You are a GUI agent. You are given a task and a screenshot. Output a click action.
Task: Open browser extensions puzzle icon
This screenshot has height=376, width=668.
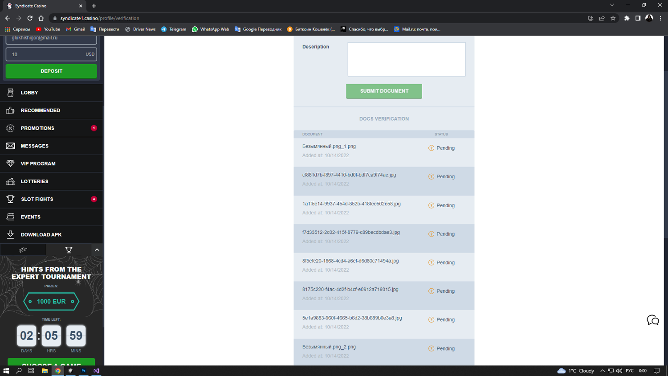pos(627,18)
